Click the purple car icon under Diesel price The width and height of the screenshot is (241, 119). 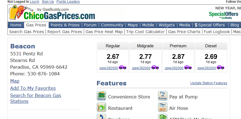pyautogui.click(x=221, y=67)
